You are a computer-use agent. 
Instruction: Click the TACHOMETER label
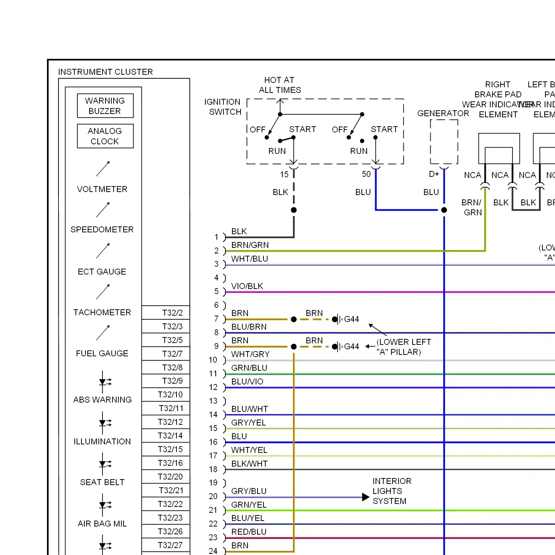(x=102, y=312)
